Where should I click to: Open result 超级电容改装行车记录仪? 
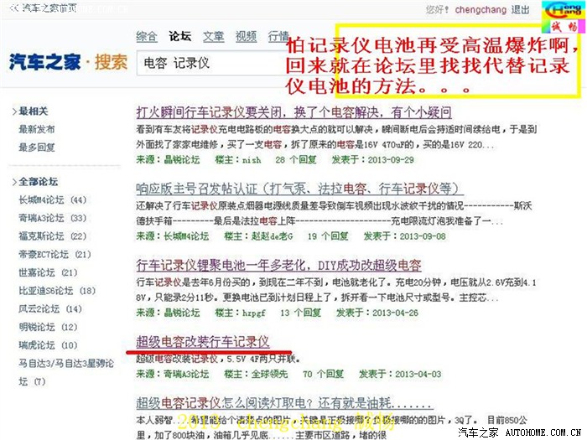click(x=202, y=341)
